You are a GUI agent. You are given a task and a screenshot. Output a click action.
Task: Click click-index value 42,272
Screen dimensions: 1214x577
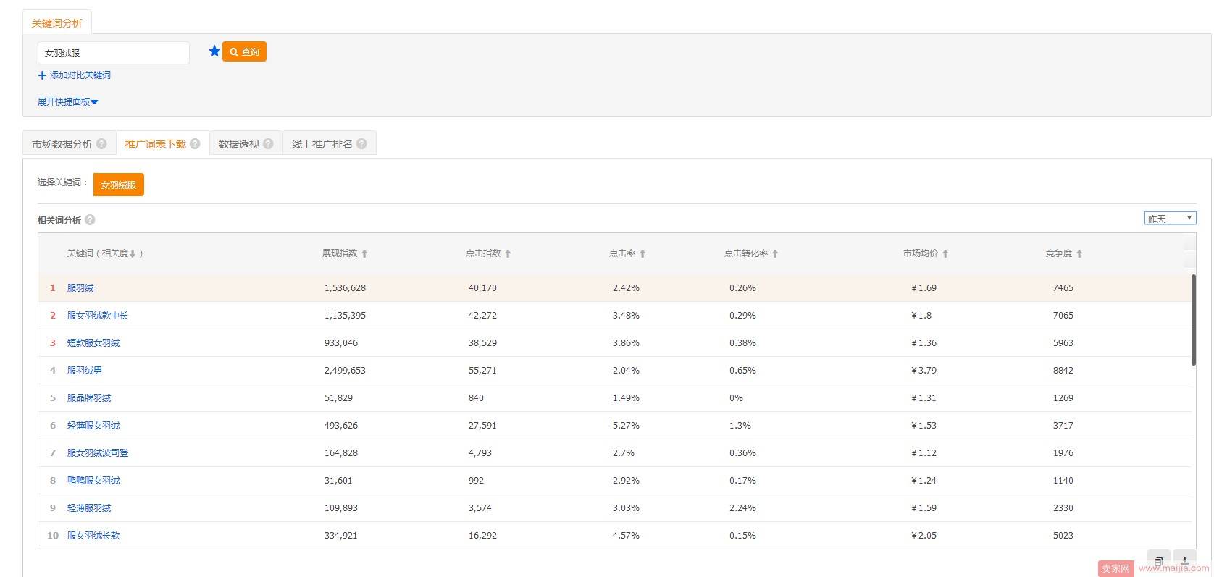[x=482, y=316]
